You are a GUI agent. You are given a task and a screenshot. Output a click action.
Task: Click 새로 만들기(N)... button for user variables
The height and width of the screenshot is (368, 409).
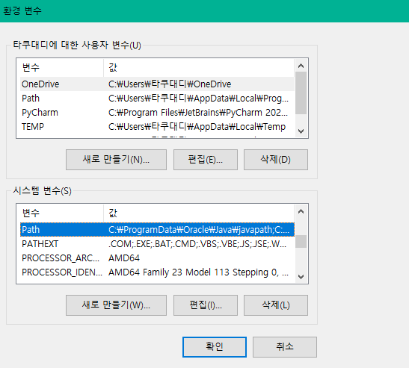(116, 160)
